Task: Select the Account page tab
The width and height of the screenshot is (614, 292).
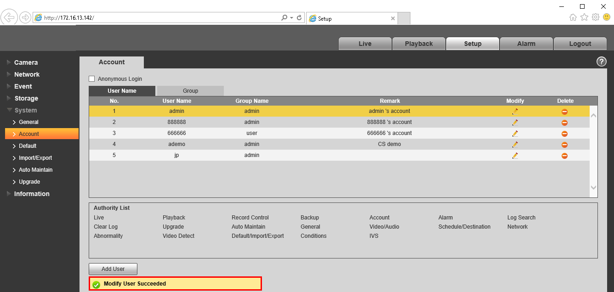Action: pyautogui.click(x=112, y=62)
